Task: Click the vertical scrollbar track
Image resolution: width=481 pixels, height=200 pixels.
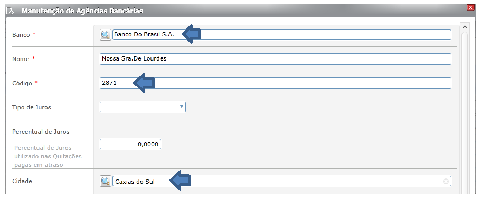Action: (464, 113)
